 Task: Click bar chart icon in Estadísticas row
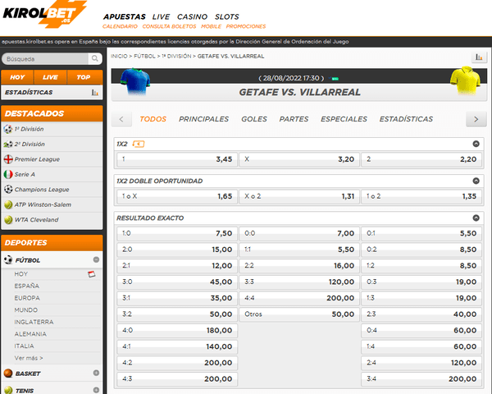[95, 93]
